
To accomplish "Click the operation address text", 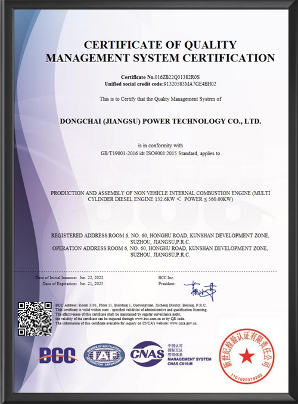I will pos(160,251).
